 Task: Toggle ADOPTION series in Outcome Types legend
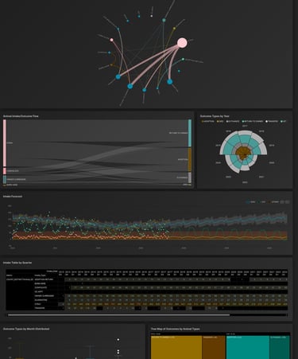click(208, 121)
